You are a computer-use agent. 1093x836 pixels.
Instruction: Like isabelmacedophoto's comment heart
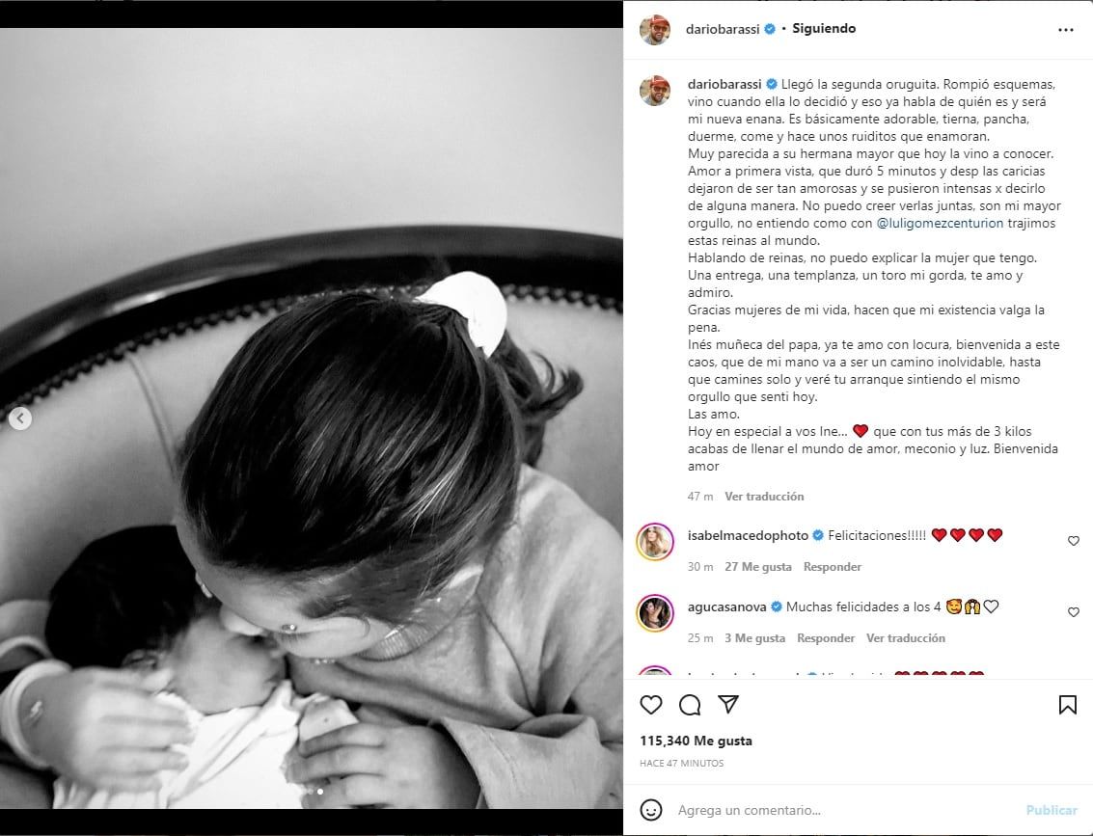pyautogui.click(x=1074, y=541)
